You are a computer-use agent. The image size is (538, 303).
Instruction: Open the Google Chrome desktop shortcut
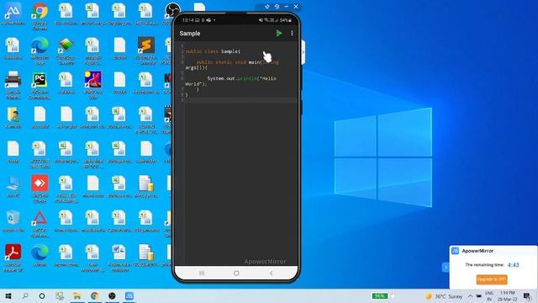click(40, 16)
